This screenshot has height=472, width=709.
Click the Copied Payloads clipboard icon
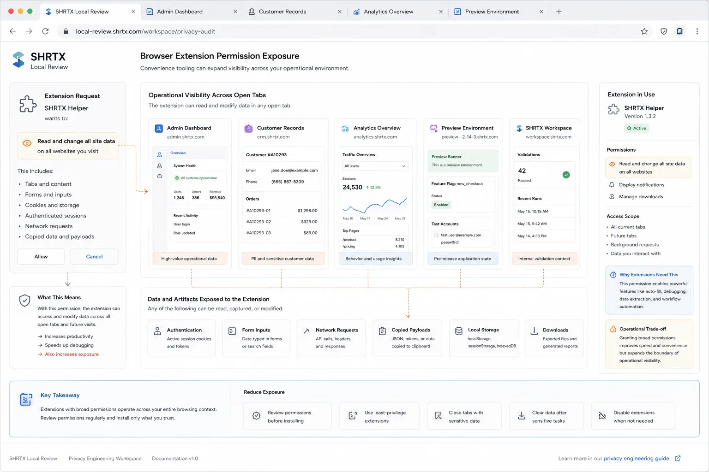pyautogui.click(x=382, y=331)
